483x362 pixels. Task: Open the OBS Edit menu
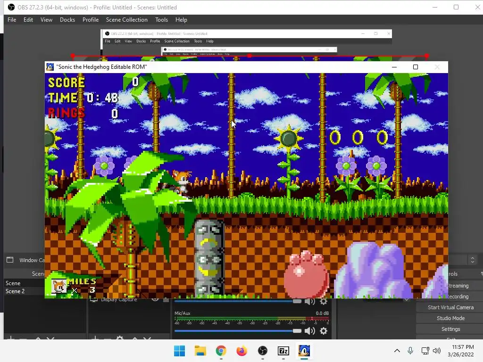28,20
